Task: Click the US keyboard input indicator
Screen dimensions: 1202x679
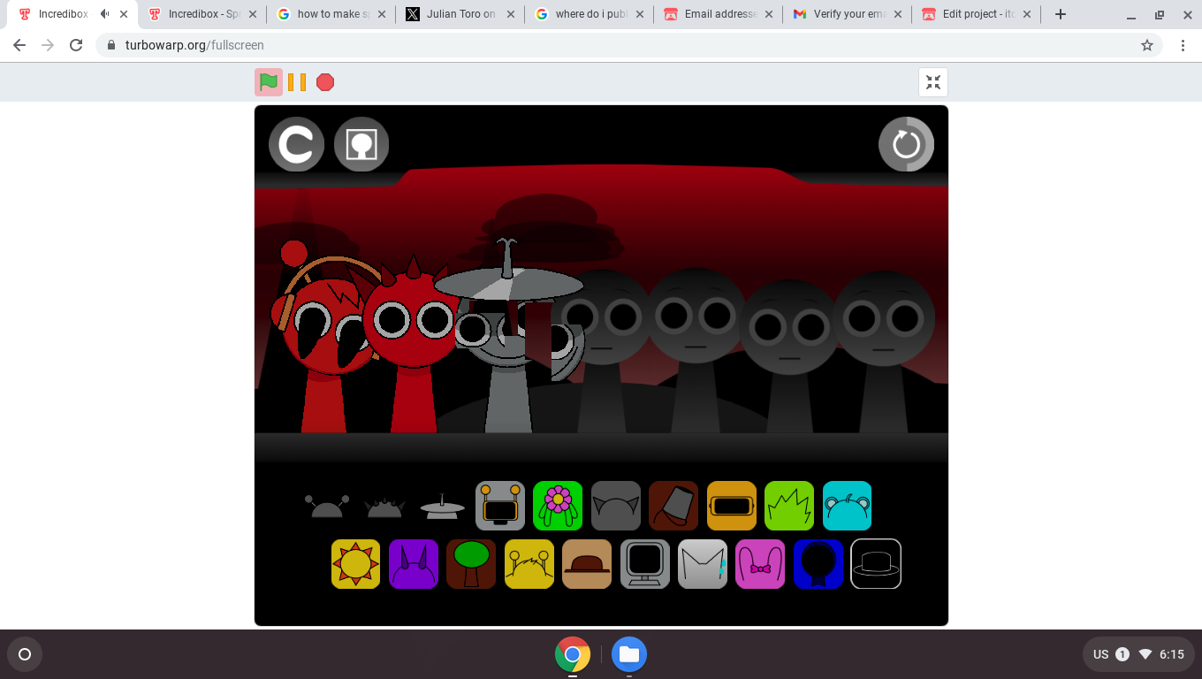Action: click(x=1100, y=654)
